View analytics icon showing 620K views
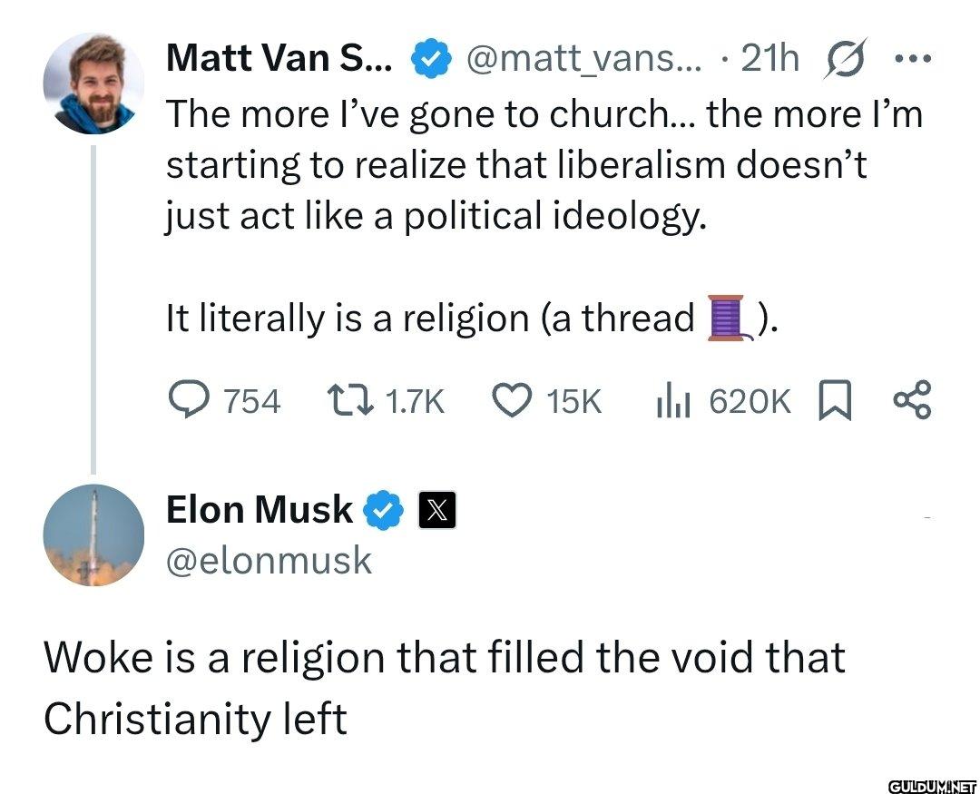The image size is (980, 794). pos(668,400)
